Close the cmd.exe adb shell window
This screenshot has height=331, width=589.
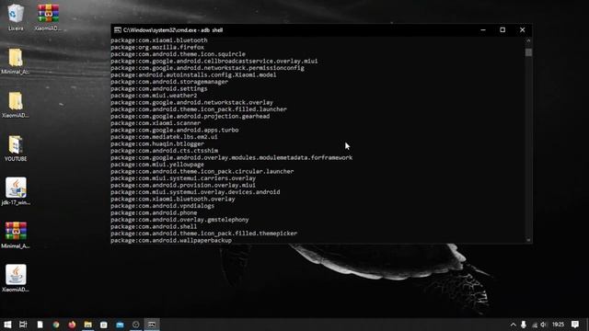coord(522,30)
